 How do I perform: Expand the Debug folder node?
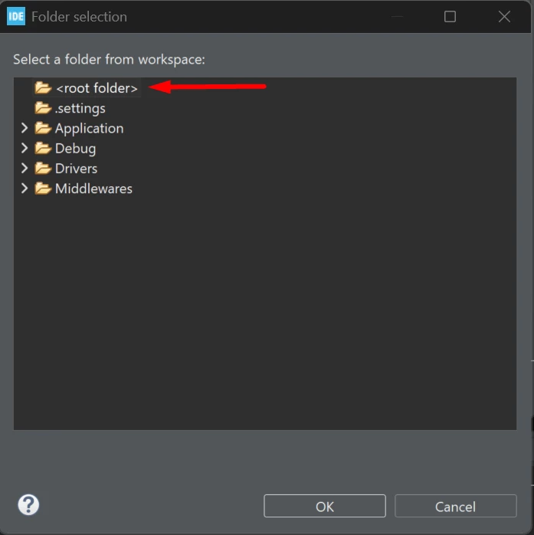pos(25,148)
